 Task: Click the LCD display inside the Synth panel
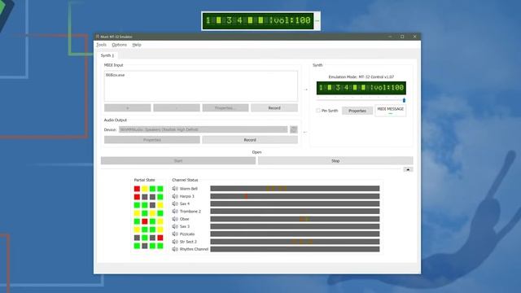click(x=361, y=88)
